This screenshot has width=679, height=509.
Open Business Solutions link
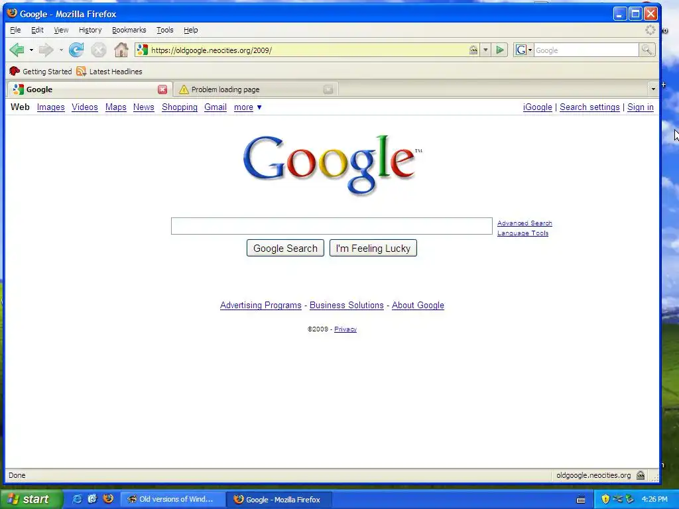(346, 306)
